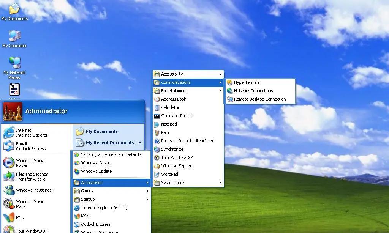Open MSN in All Programs list

tap(111, 216)
